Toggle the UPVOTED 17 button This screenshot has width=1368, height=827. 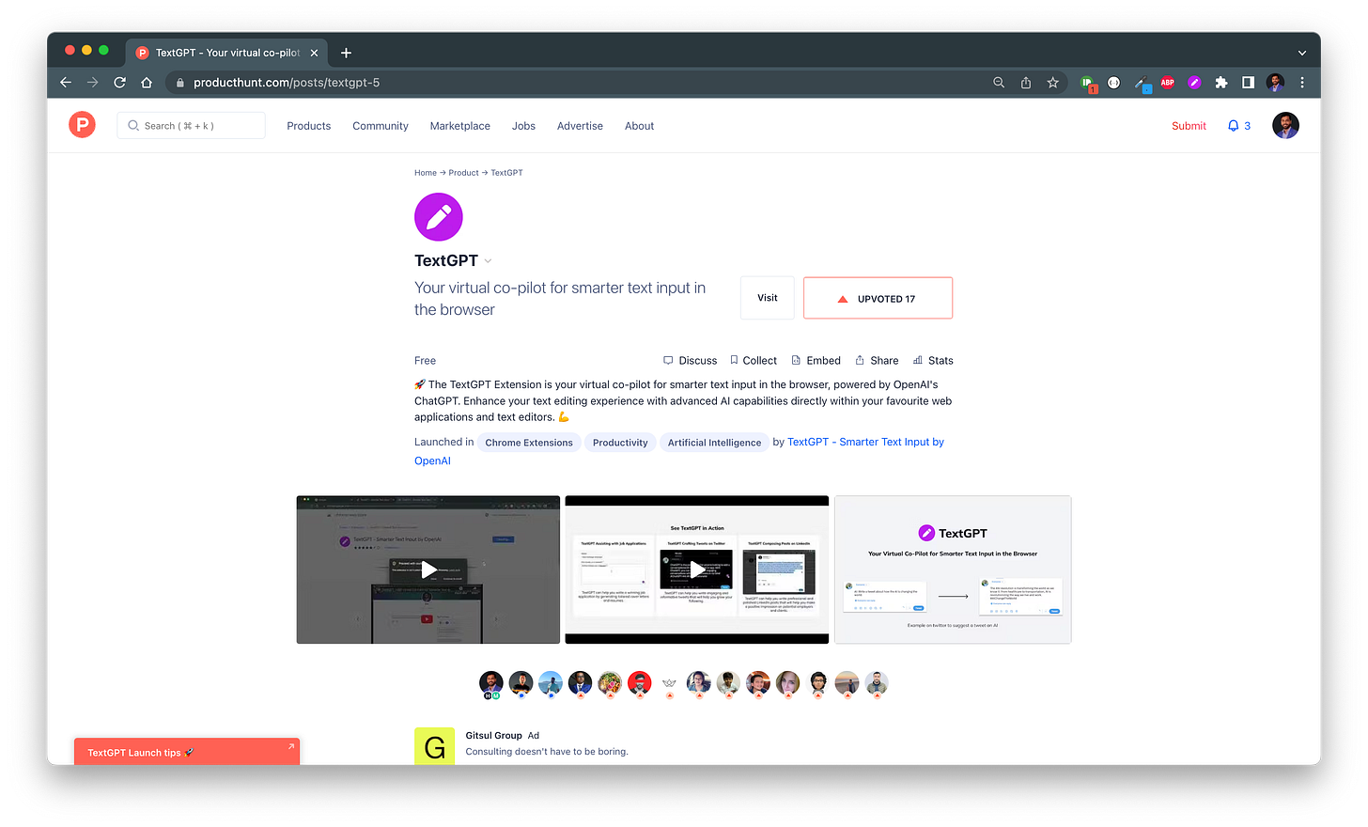pos(878,298)
